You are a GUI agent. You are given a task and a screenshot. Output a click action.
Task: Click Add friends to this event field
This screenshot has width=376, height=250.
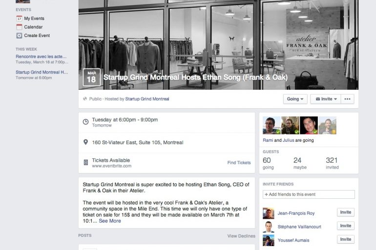point(309,194)
